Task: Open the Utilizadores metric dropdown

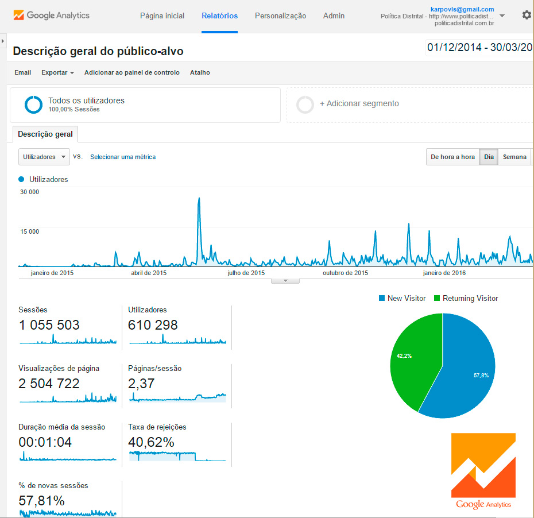Action: 44,157
